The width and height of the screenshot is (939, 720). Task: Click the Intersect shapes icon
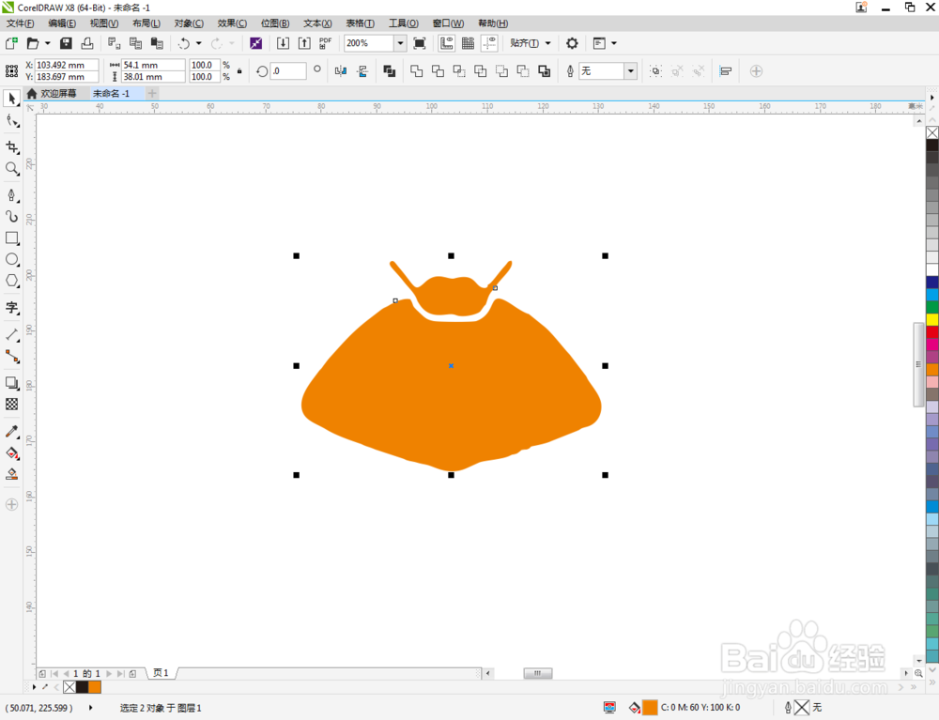[x=459, y=71]
